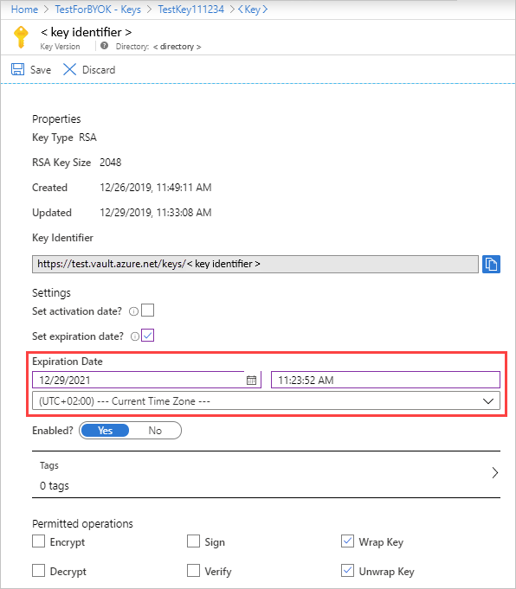516x589 pixels.
Task: Click the <Key> breadcrumb
Action: pos(252,9)
